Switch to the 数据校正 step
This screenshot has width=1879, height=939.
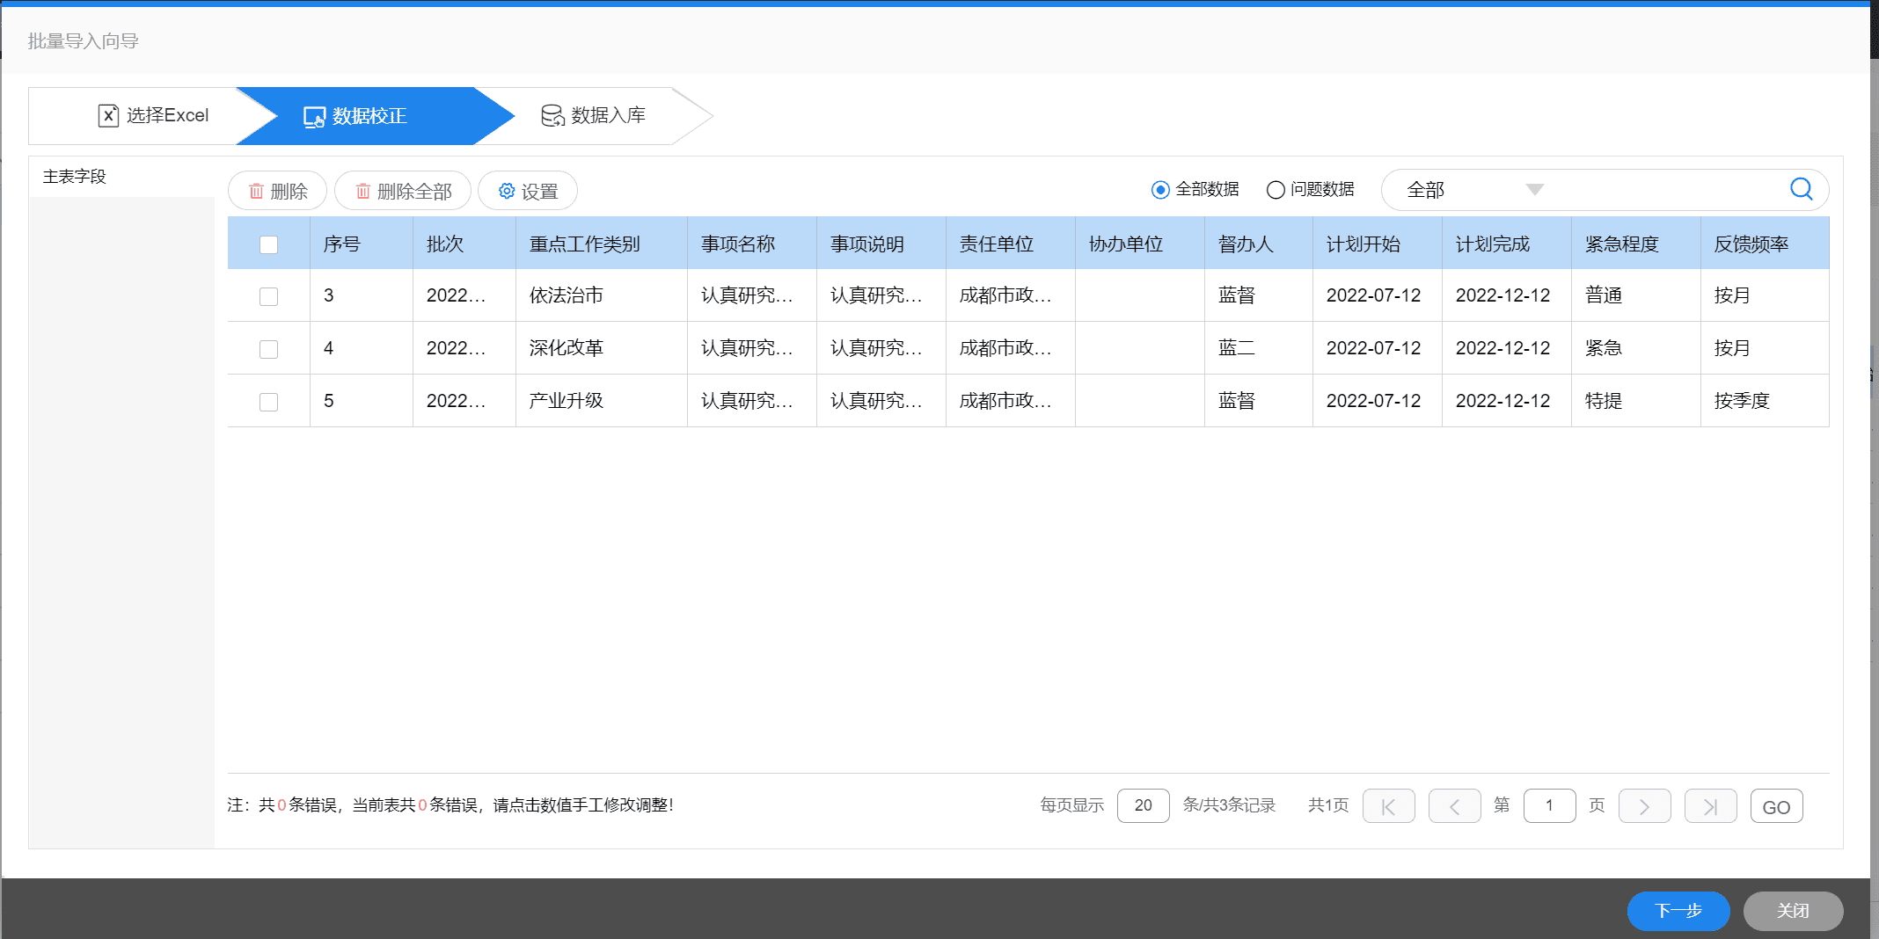coord(375,116)
